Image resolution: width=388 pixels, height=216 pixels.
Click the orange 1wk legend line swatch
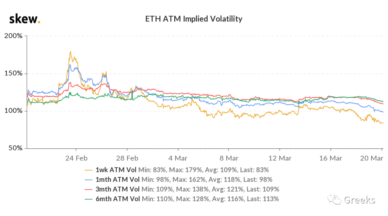point(89,170)
